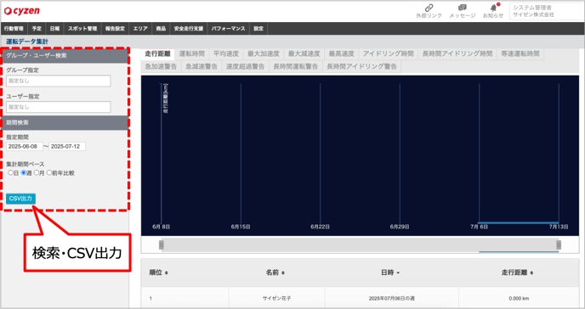Switch to the 急加速警告 tab
Image resolution: width=585 pixels, height=309 pixels.
pyautogui.click(x=161, y=66)
